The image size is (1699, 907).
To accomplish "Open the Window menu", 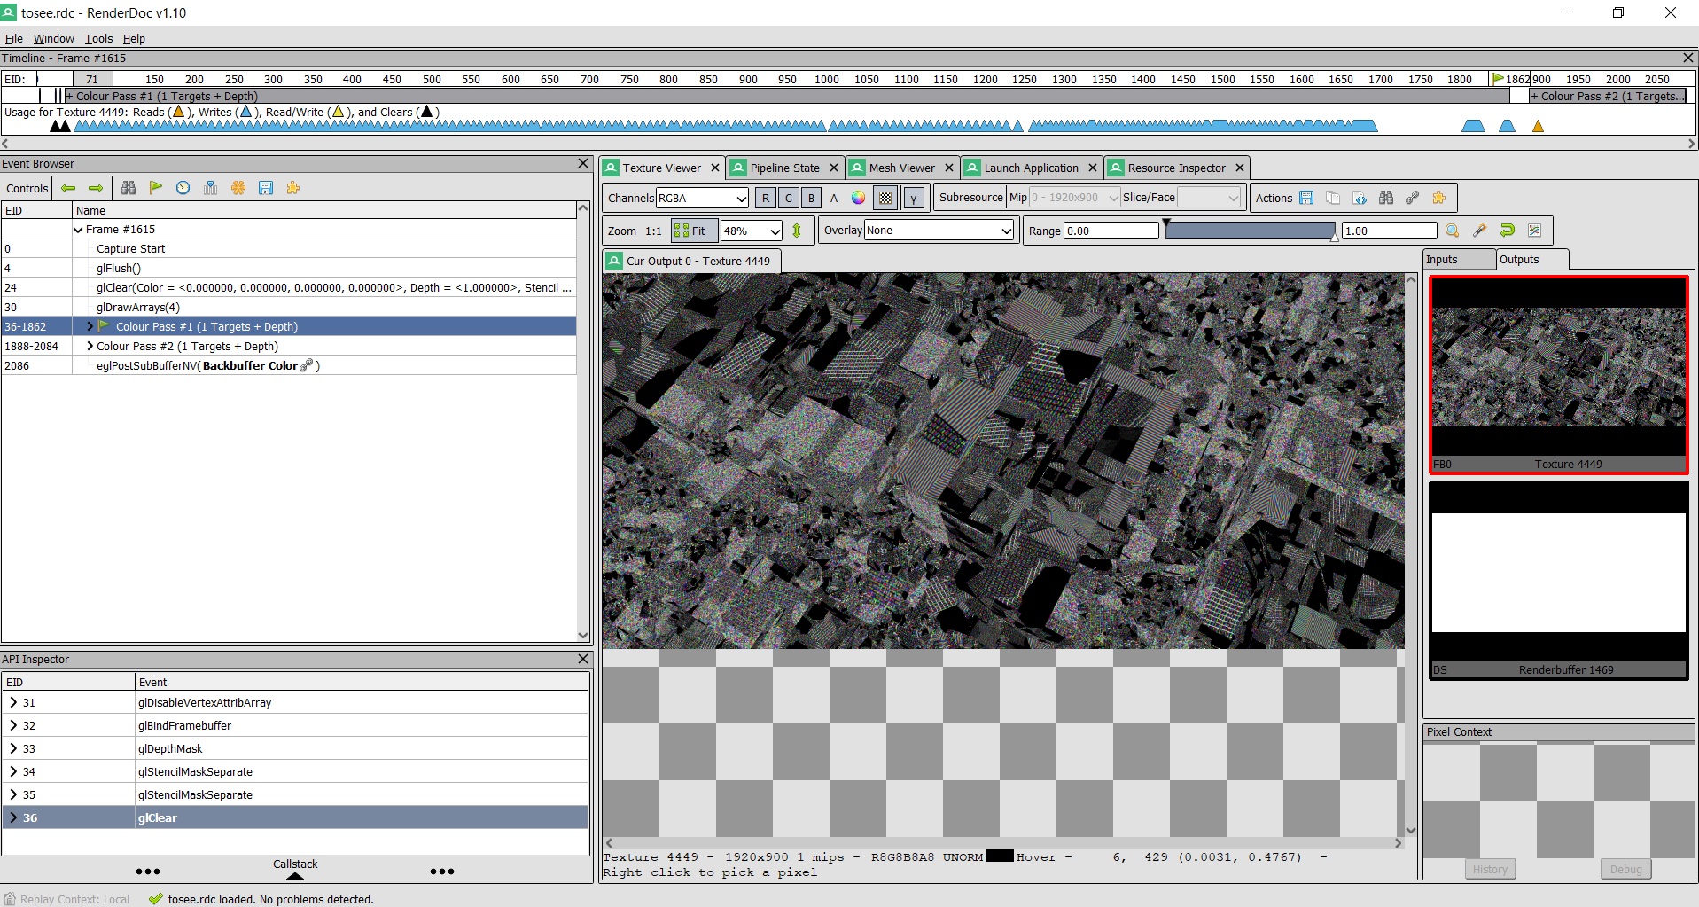I will click(x=53, y=38).
